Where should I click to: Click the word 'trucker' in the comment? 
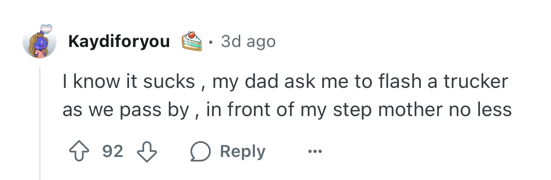click(476, 81)
